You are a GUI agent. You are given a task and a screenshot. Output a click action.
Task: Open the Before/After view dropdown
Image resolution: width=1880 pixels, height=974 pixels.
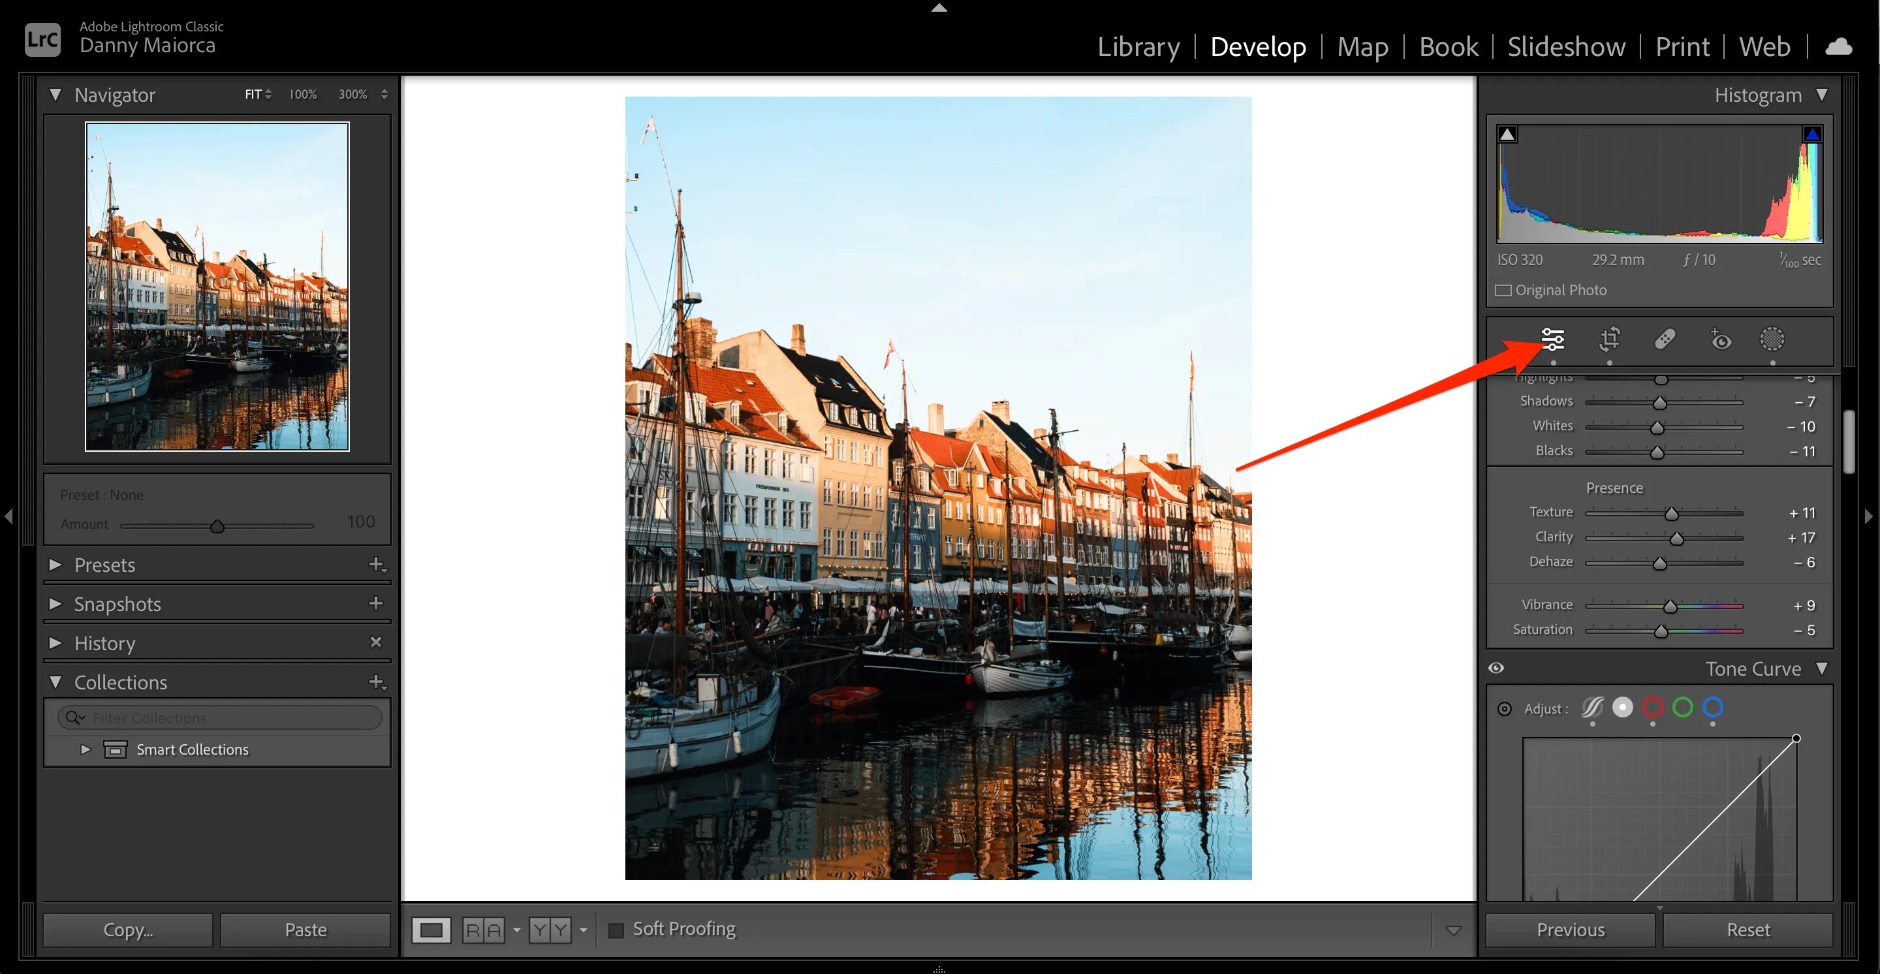point(582,930)
